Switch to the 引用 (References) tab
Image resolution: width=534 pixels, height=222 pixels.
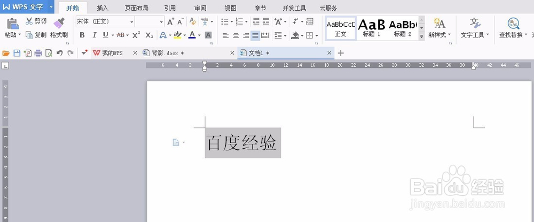170,8
